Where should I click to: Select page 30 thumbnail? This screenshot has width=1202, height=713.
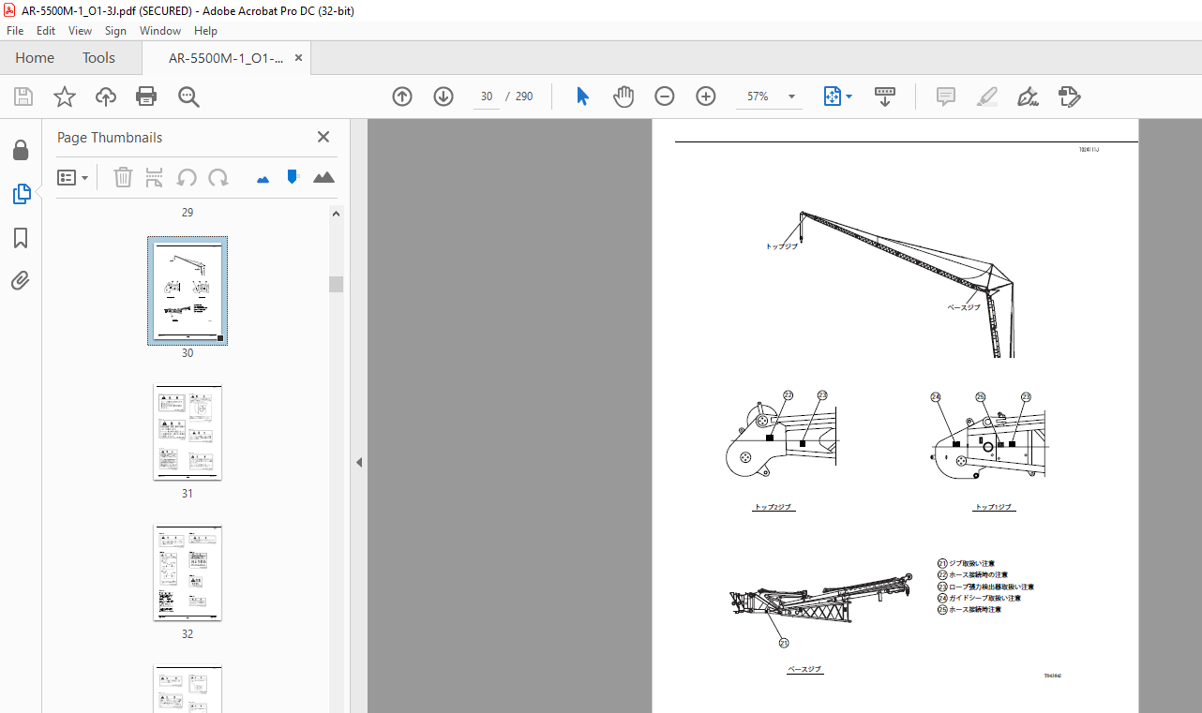(188, 290)
